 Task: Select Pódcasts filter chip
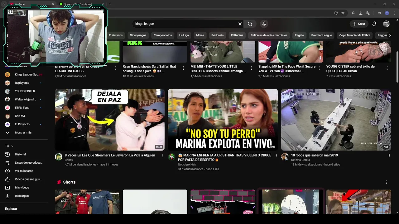click(218, 35)
